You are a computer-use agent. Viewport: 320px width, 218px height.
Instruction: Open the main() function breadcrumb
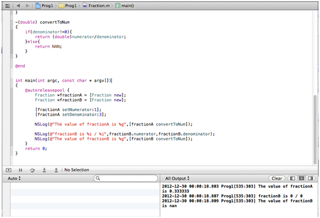coord(124,6)
